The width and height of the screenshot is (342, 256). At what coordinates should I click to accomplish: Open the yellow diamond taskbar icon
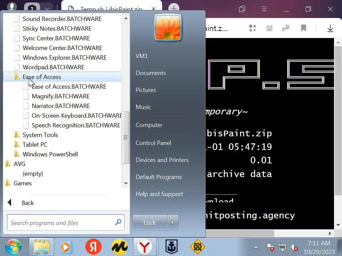pyautogui.click(x=197, y=247)
